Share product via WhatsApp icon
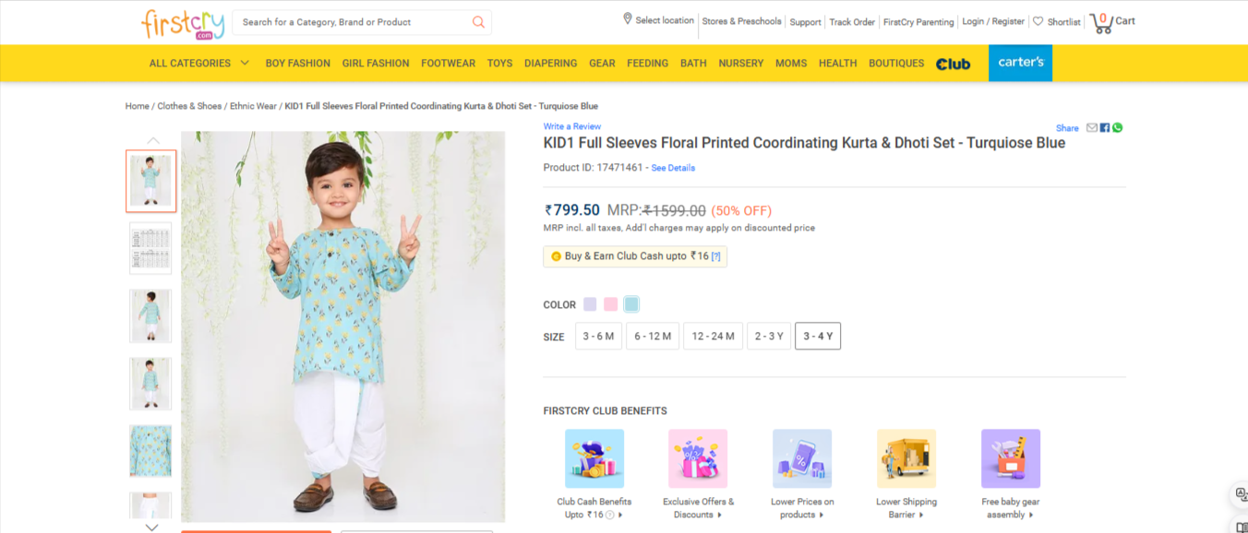Screen dimensions: 1248x533 click(x=1118, y=128)
